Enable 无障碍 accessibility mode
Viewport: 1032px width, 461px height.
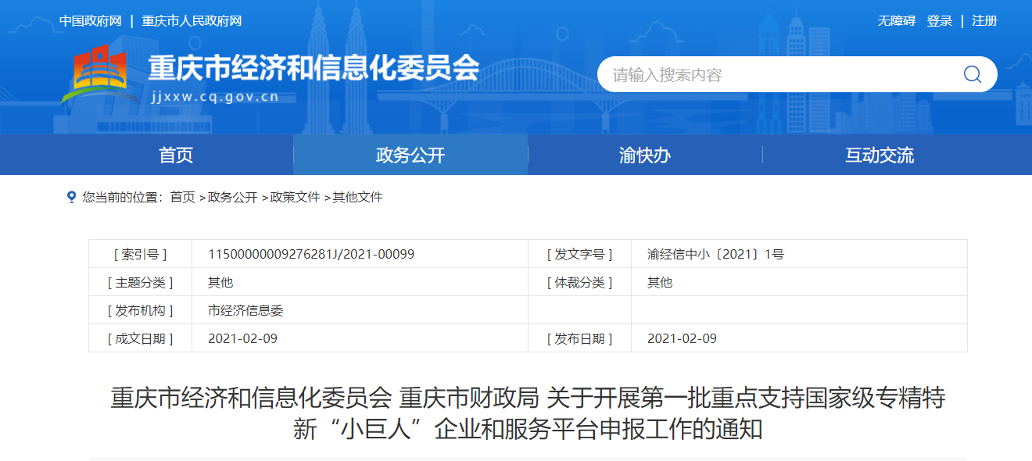coord(896,21)
